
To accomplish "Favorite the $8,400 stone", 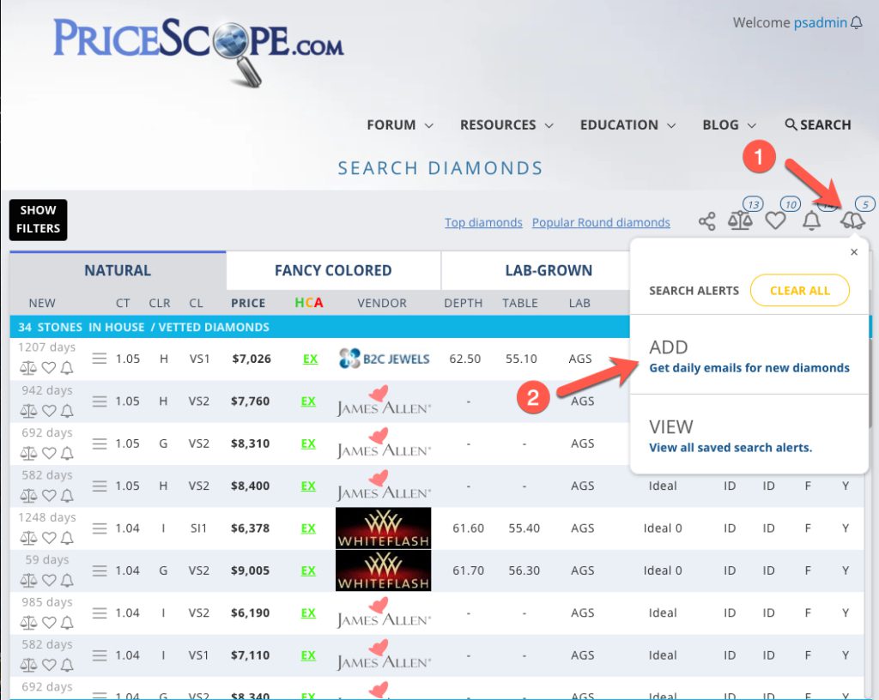I will (x=49, y=496).
